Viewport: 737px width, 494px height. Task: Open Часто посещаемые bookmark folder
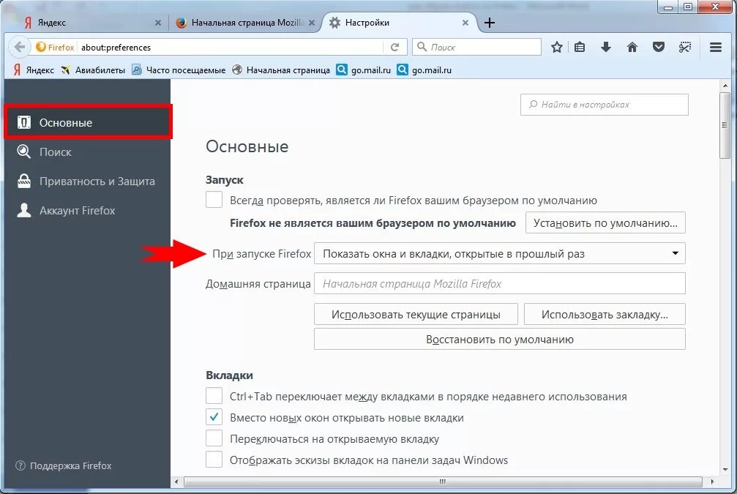pos(179,70)
